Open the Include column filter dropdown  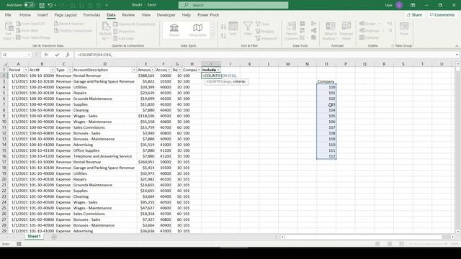218,70
